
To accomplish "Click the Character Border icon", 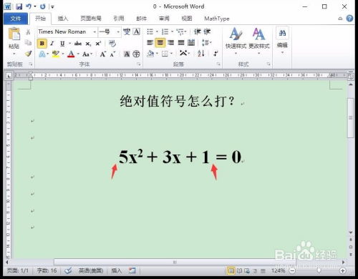I will tap(137, 31).
